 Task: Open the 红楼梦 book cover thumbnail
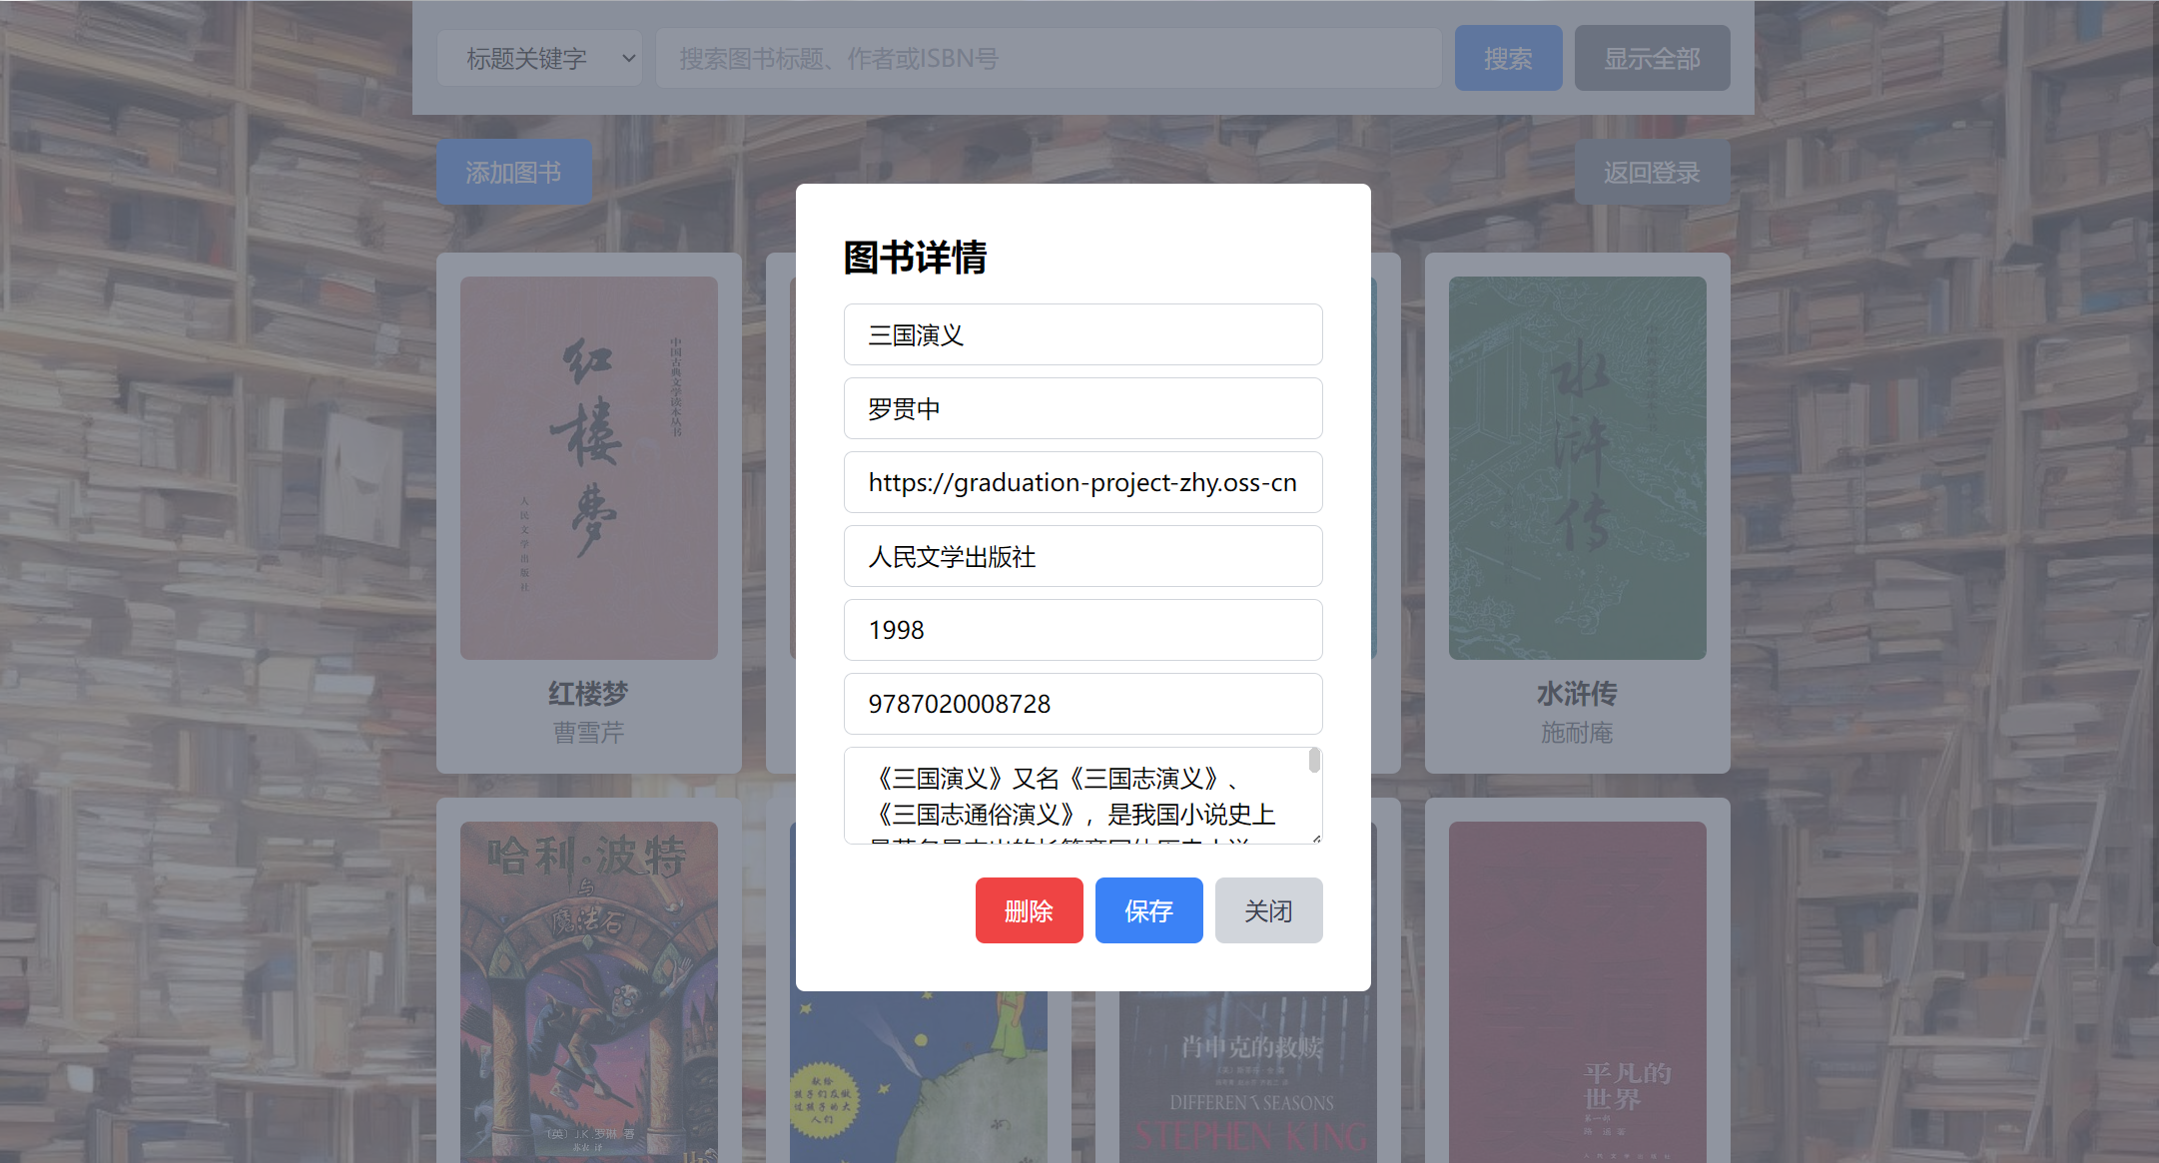(x=589, y=468)
